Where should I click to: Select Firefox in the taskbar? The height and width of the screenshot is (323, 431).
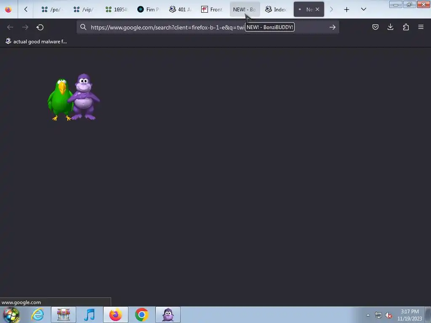pos(116,315)
